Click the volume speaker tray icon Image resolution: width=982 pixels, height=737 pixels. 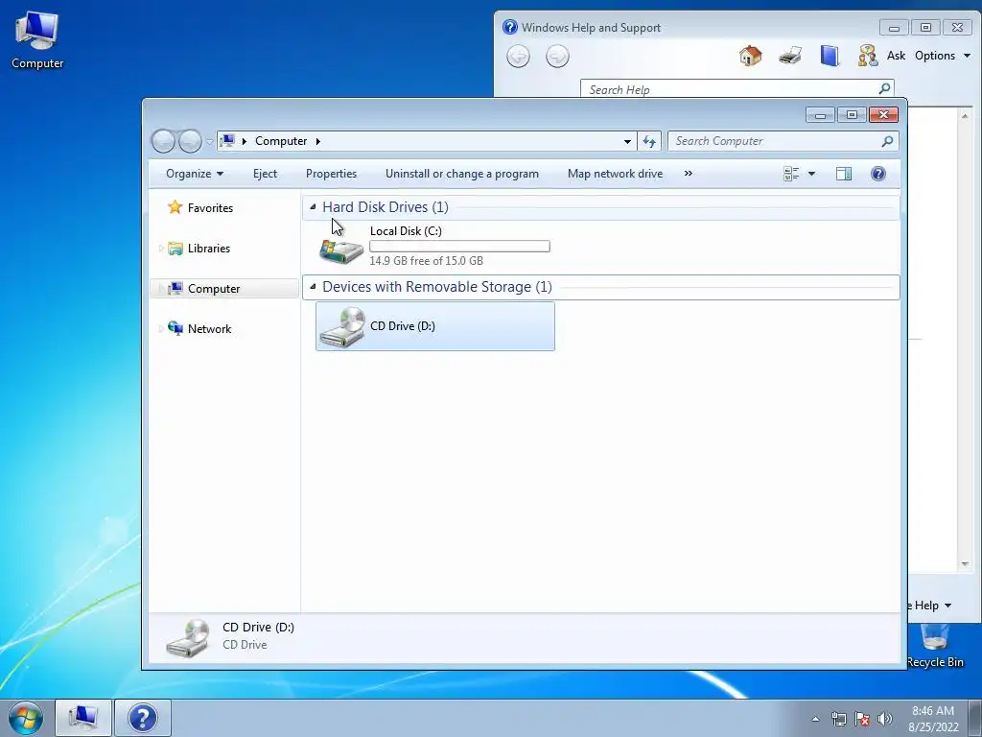(885, 719)
